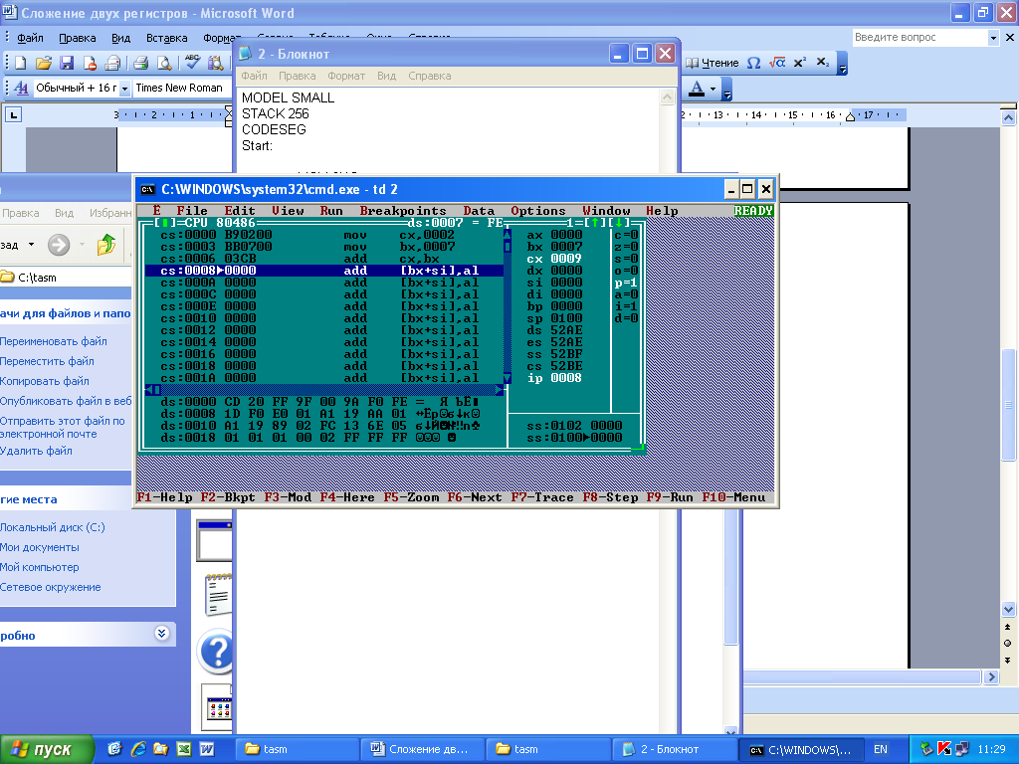Click F7-Trace in debugger status bar
Viewport: 1019px width, 764px height.
click(x=542, y=497)
